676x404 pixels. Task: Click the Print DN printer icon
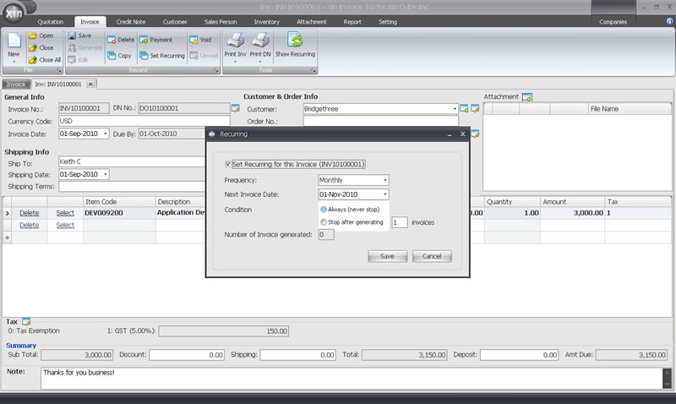pos(260,41)
